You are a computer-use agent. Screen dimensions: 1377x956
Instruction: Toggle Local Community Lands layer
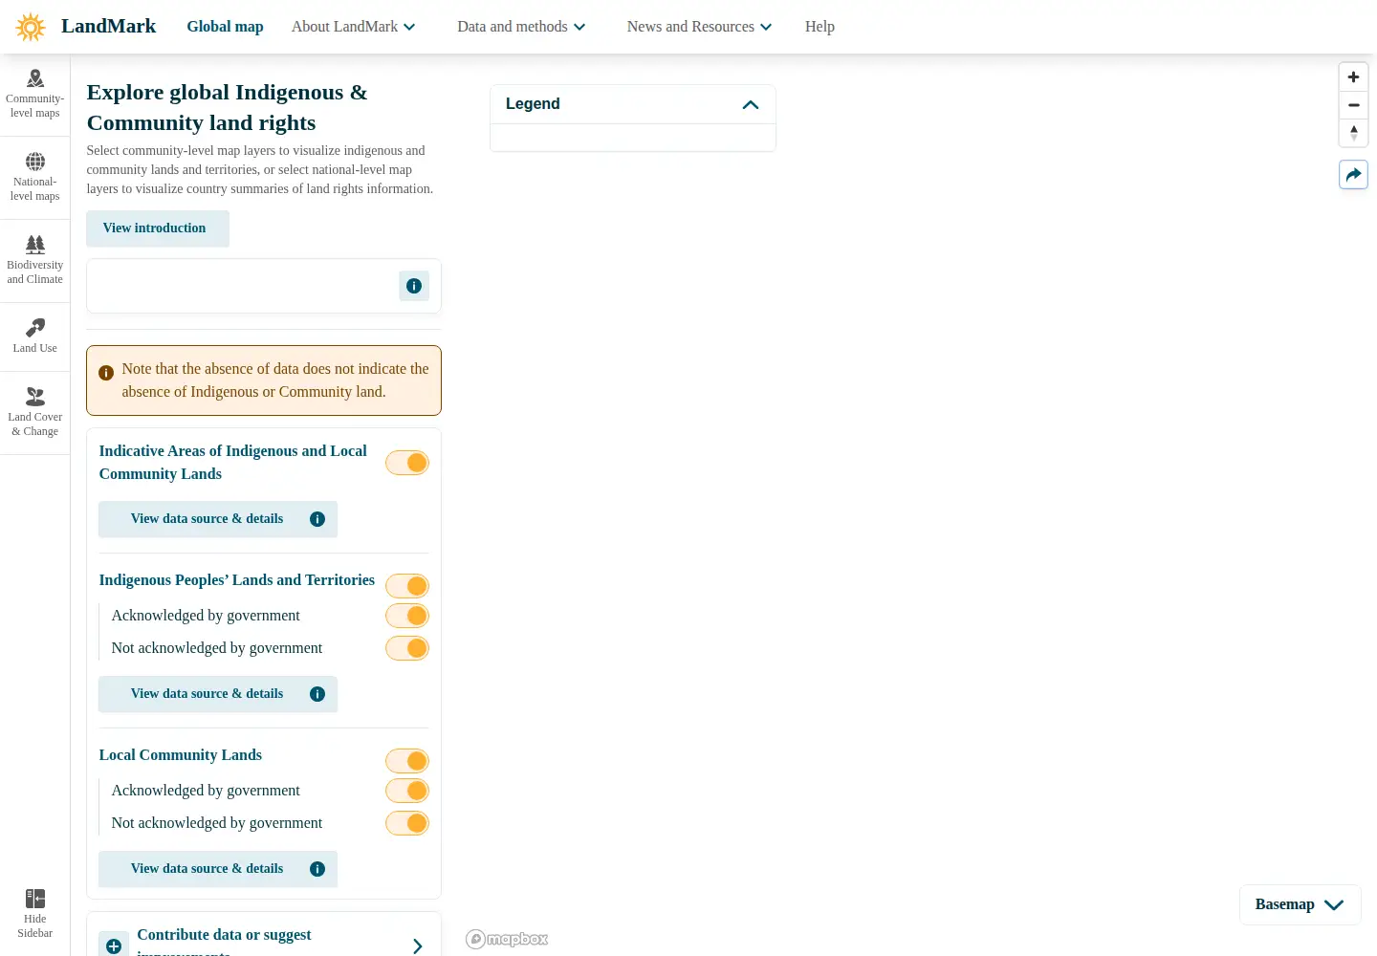coord(407,761)
